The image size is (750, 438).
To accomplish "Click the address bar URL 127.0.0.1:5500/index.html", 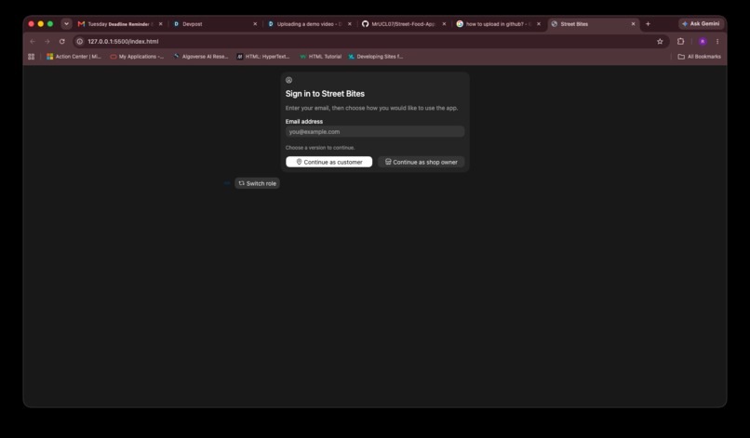I will 123,42.
